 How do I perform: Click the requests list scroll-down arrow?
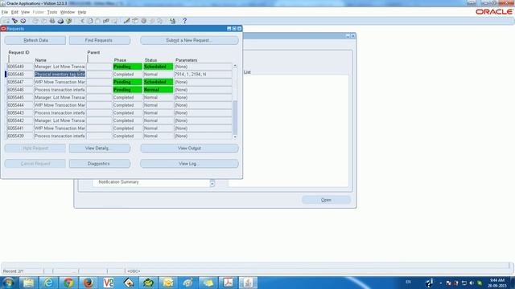[x=235, y=136]
